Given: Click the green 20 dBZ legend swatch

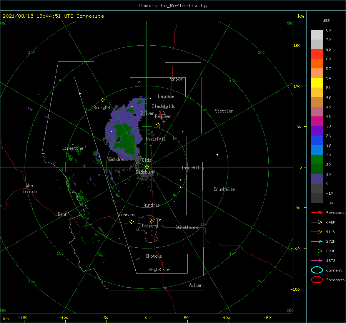Looking at the screenshot, I should point(317,160).
